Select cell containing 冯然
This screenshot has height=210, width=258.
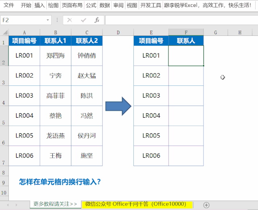pos(87,116)
